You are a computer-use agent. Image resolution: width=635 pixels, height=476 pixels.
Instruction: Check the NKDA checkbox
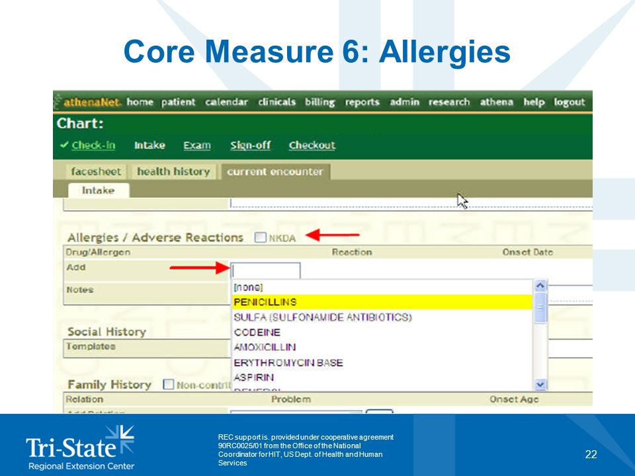point(261,237)
